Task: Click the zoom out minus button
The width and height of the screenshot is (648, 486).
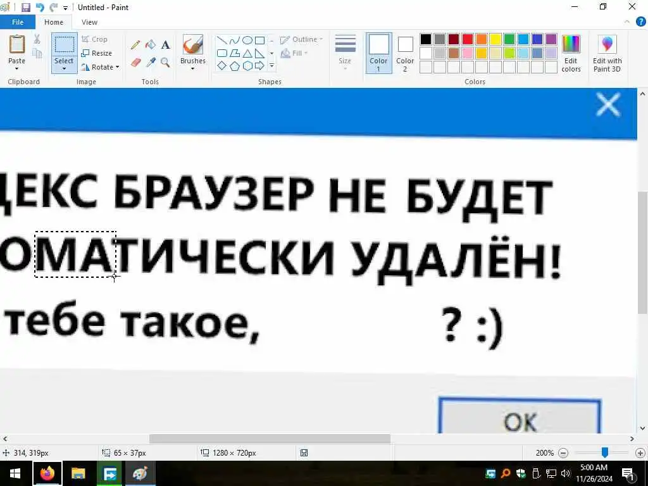Action: point(563,453)
